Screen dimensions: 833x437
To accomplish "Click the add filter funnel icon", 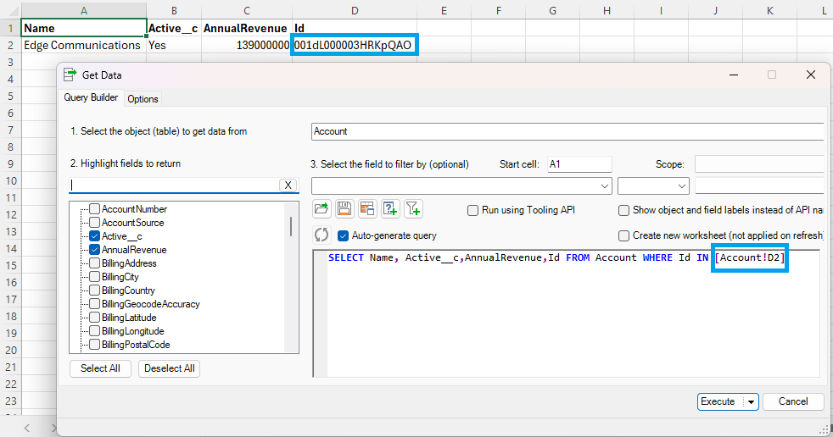I will [x=413, y=209].
